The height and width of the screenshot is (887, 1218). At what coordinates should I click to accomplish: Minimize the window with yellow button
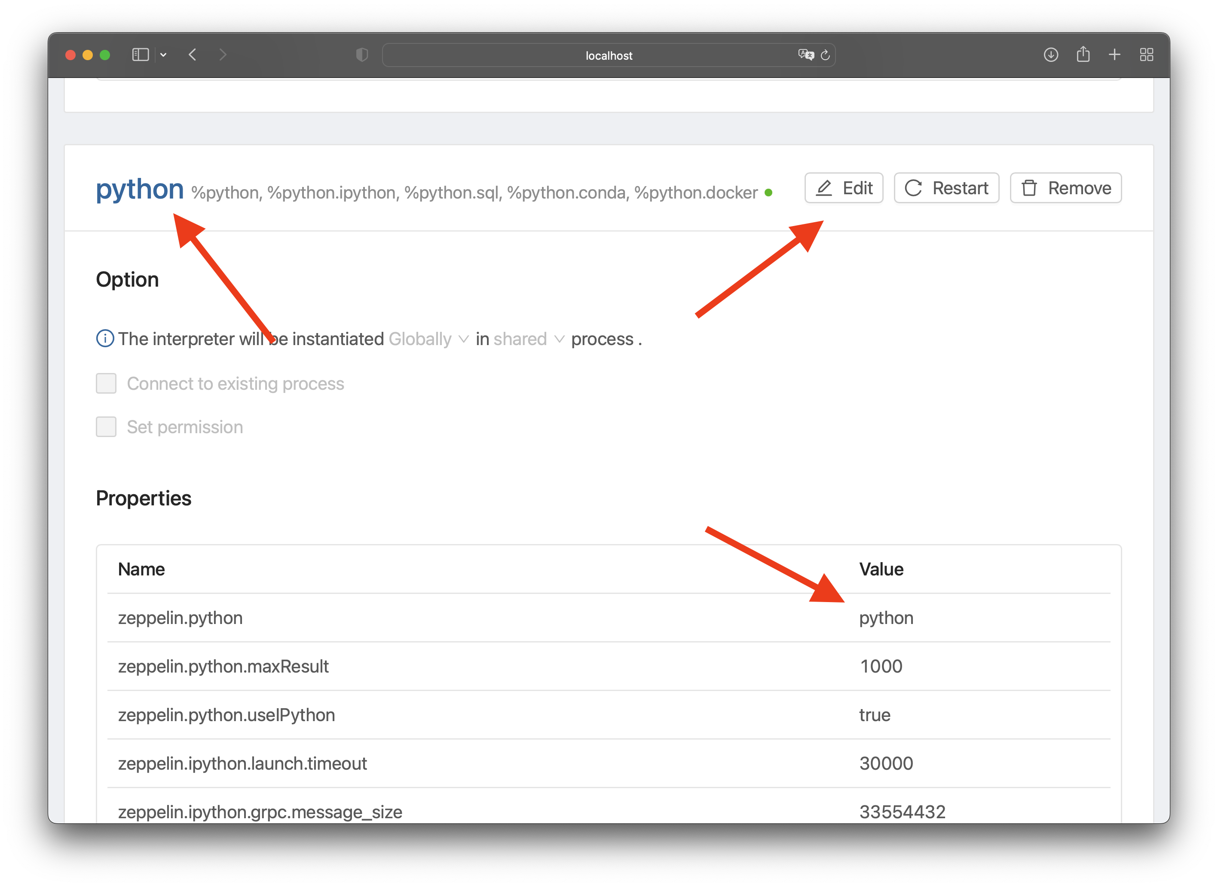point(88,55)
